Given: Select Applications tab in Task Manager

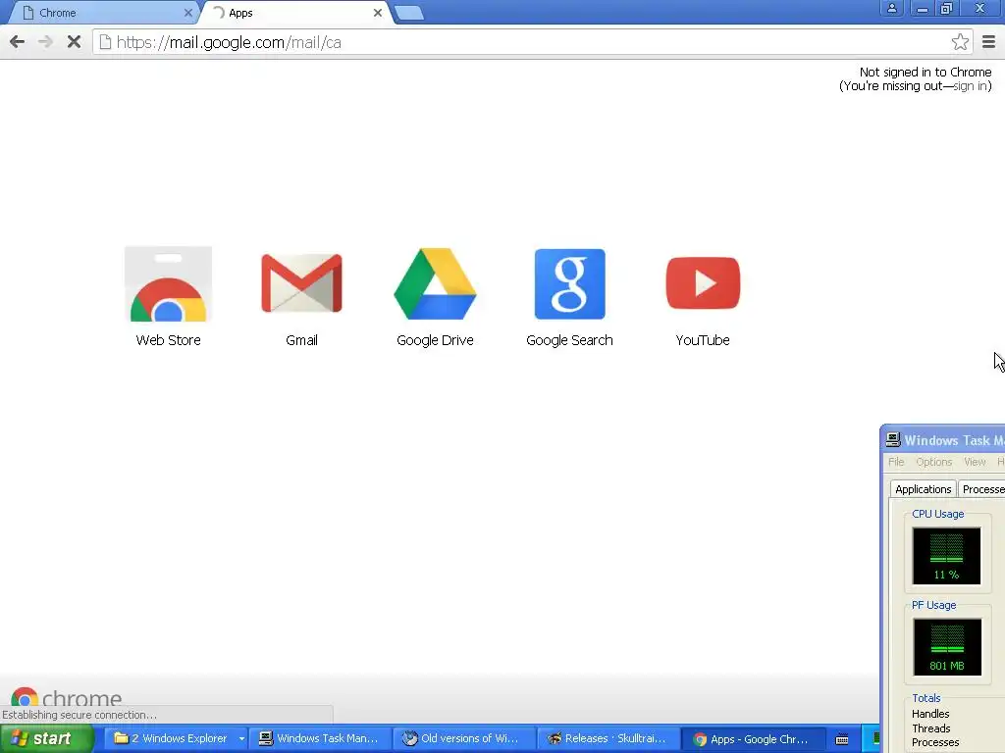Looking at the screenshot, I should 923,489.
